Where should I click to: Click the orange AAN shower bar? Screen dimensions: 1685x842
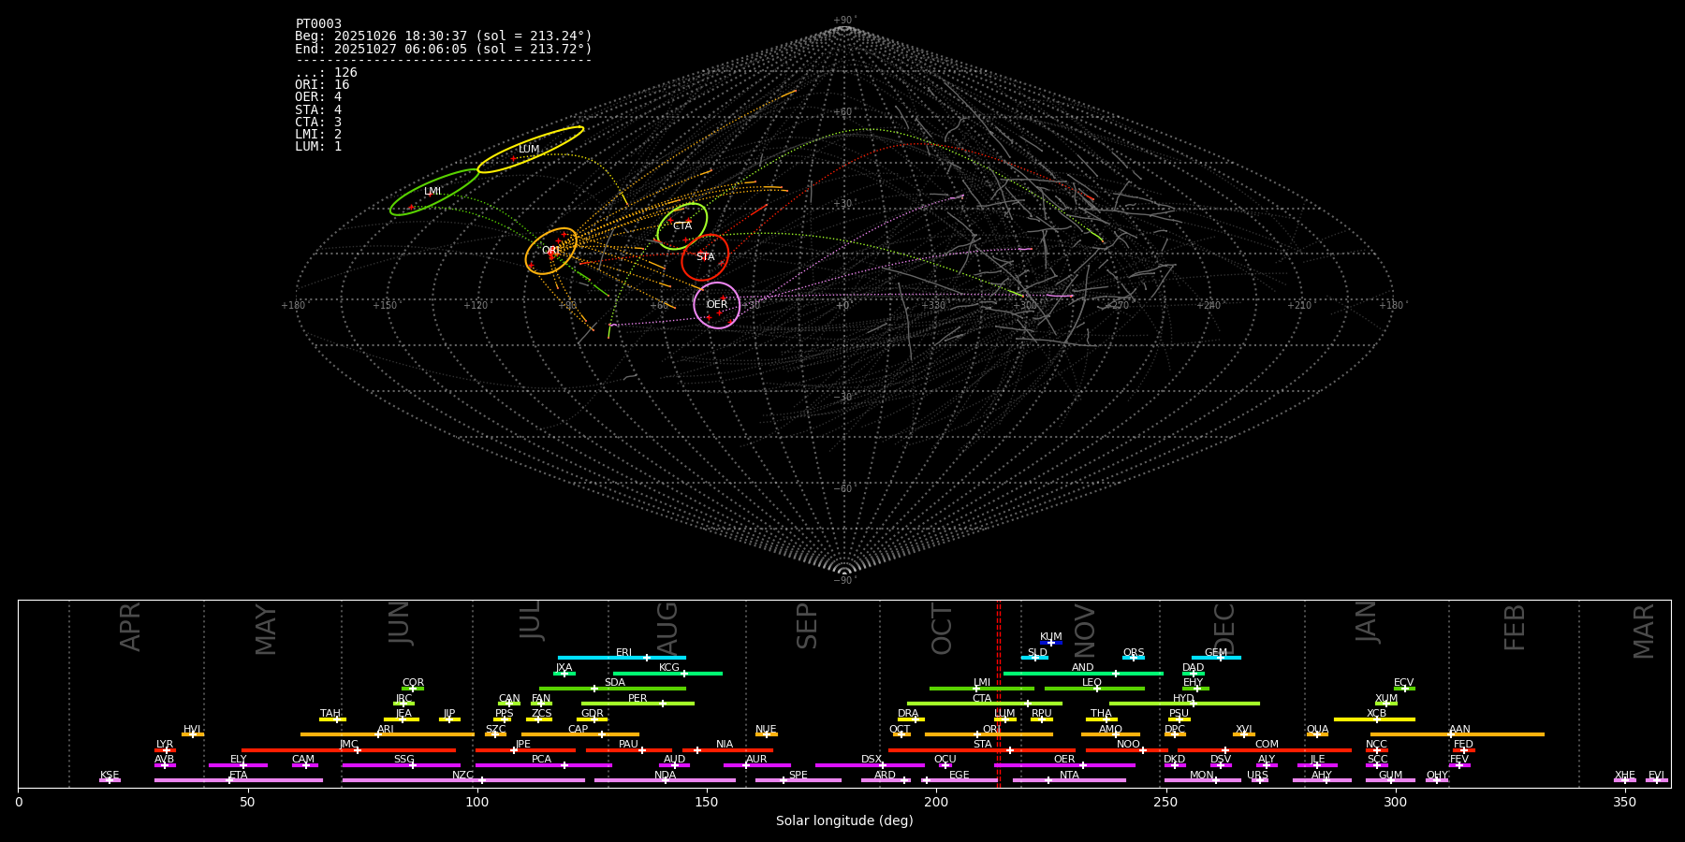[x=1458, y=734]
